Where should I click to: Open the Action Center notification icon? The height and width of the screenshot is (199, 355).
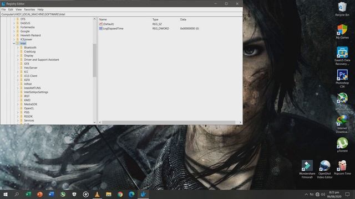pyautogui.click(x=348, y=194)
